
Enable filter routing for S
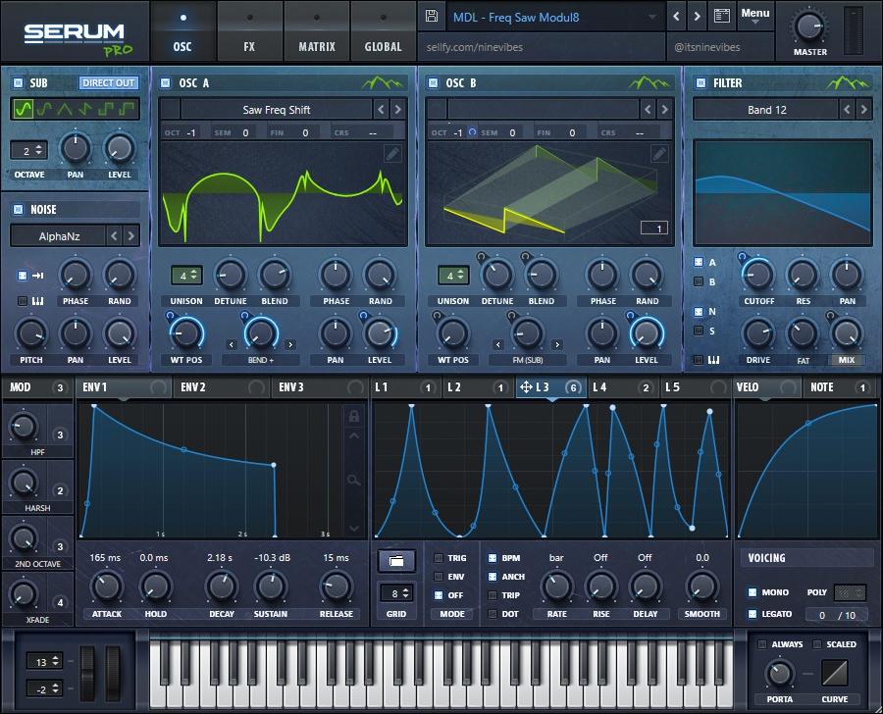(x=699, y=331)
